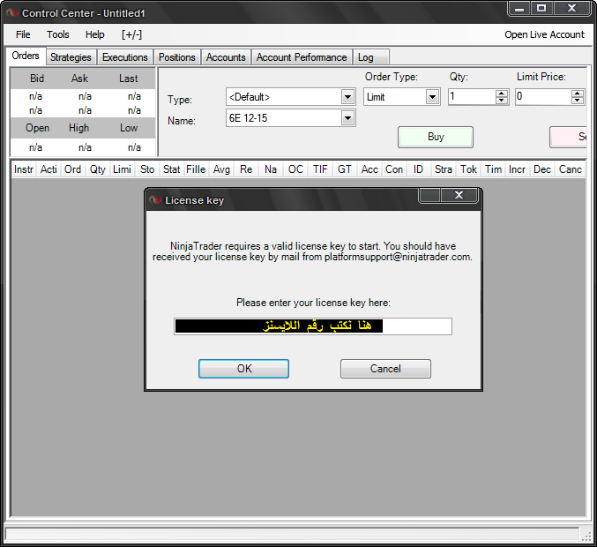Click the [+/-] menu item
597x547 pixels.
pyautogui.click(x=131, y=34)
